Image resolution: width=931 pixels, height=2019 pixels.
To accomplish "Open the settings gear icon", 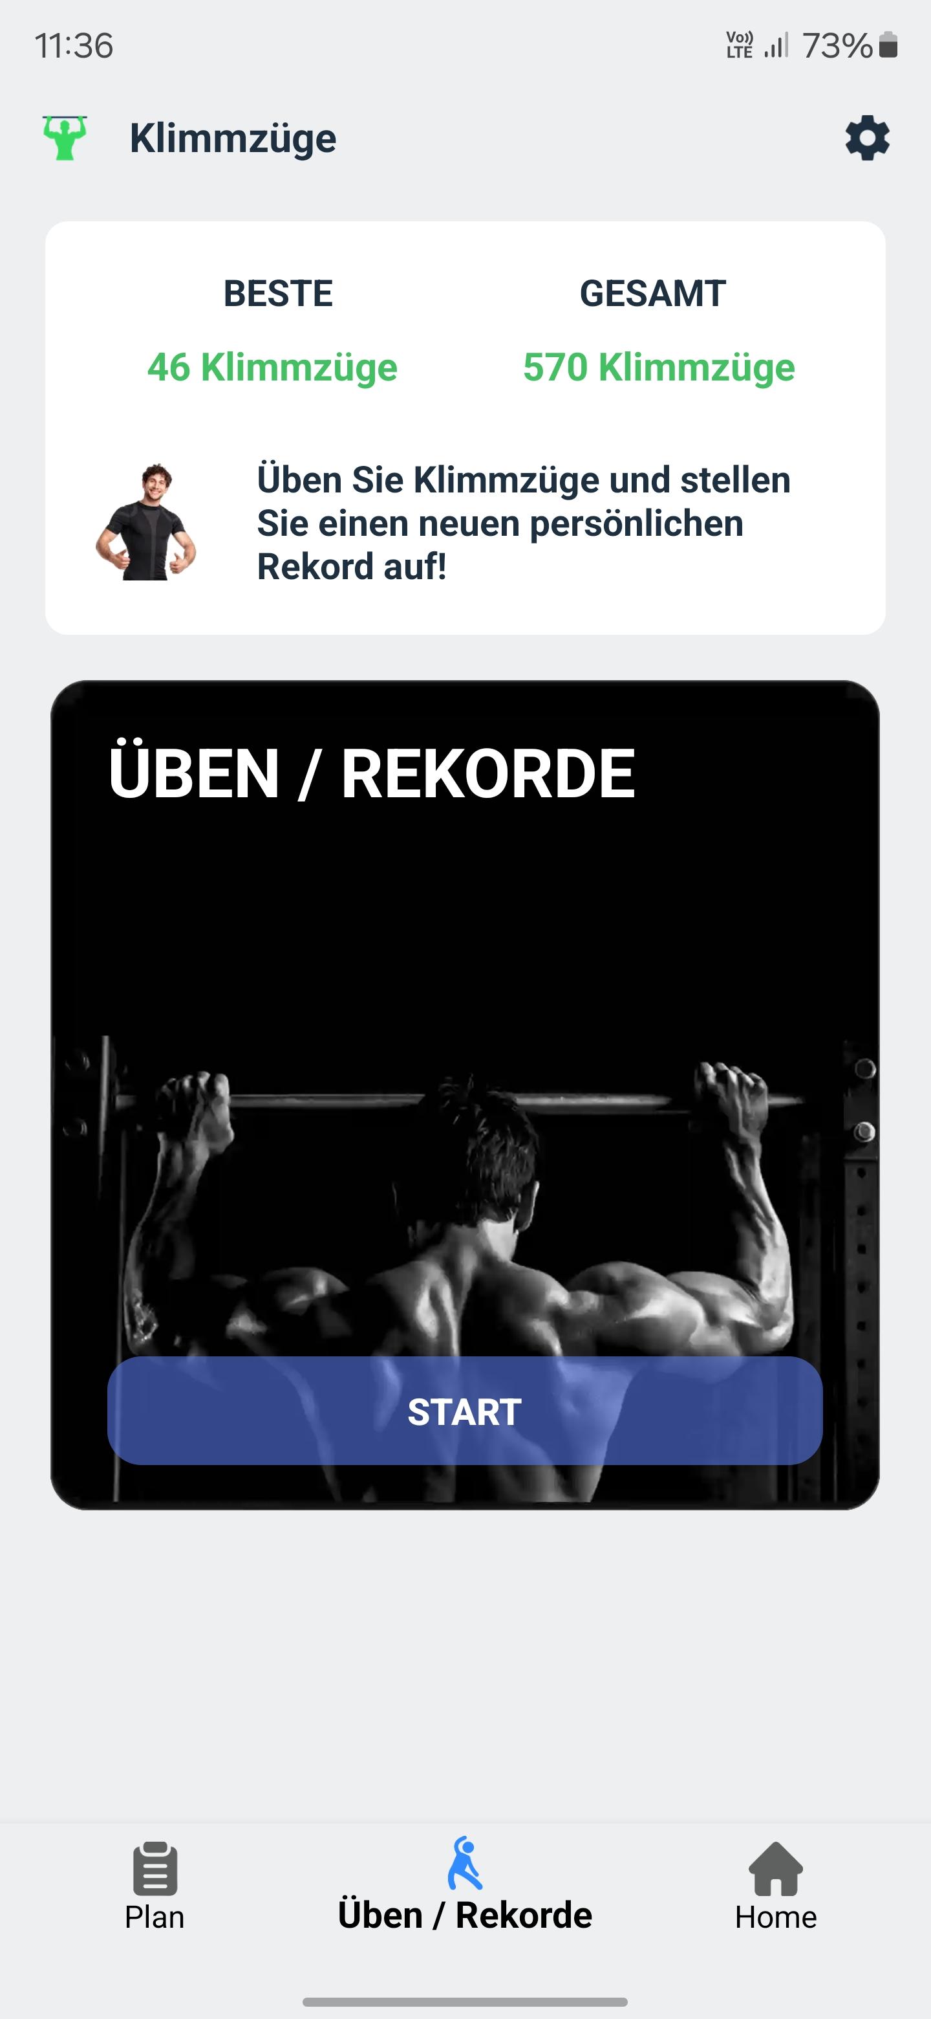I will 867,138.
